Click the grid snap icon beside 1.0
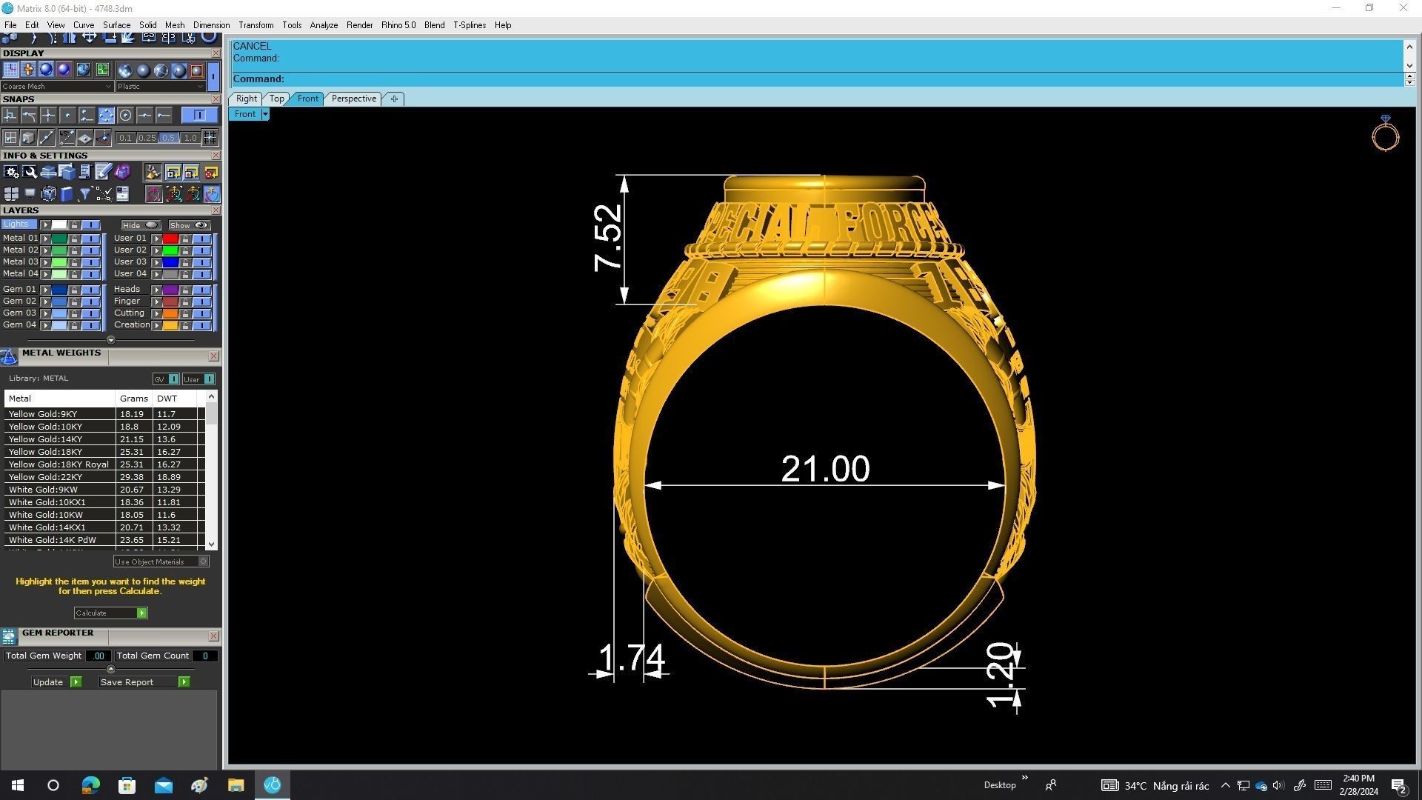 click(x=210, y=137)
